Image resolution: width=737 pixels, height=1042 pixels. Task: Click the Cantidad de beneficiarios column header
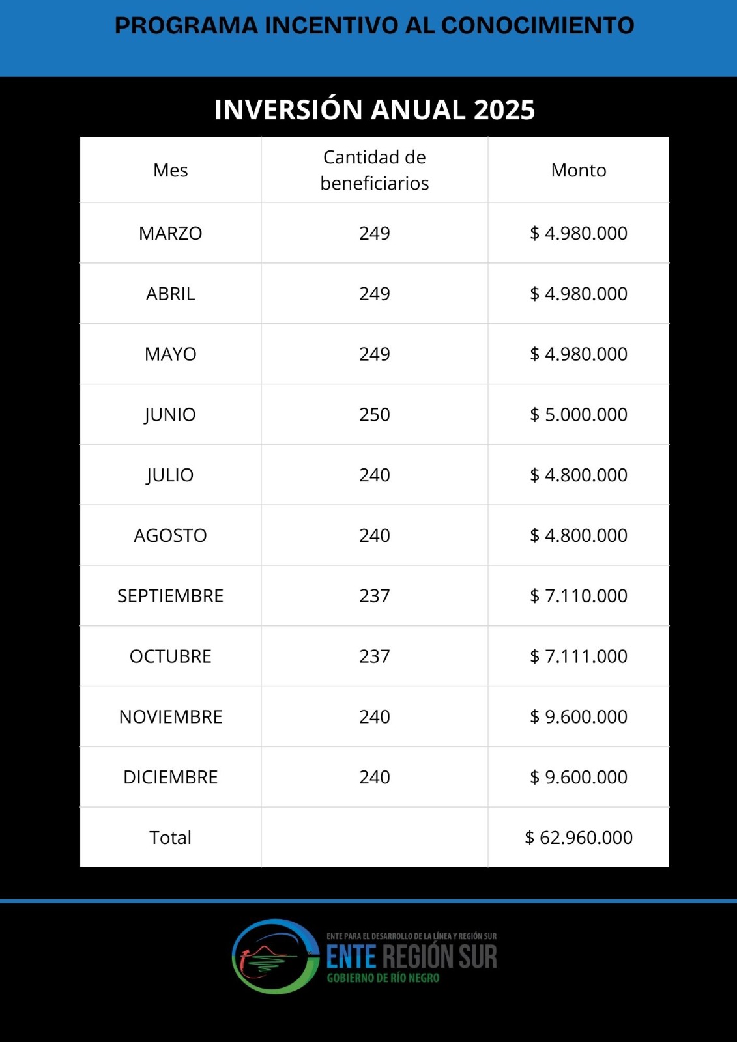click(374, 170)
